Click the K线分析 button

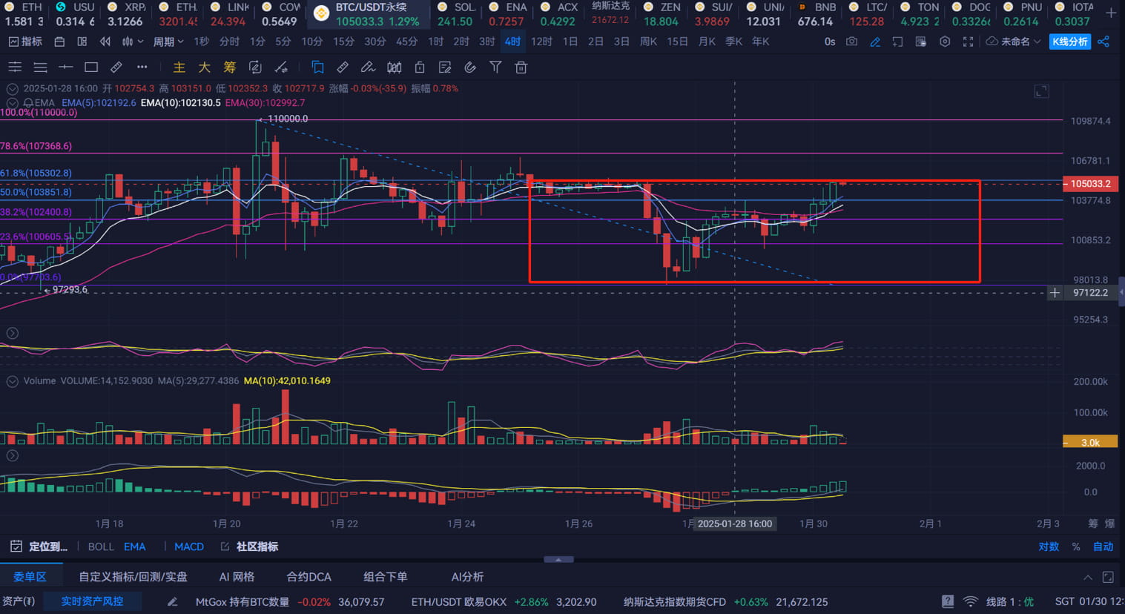click(1070, 42)
